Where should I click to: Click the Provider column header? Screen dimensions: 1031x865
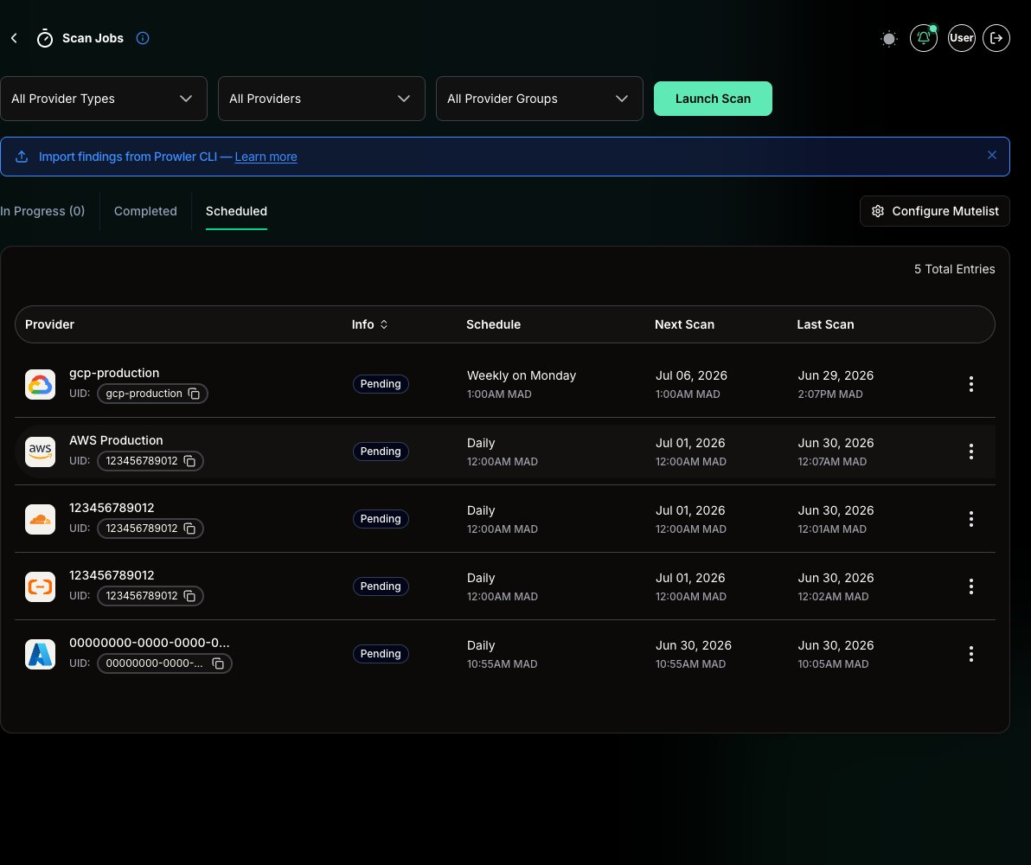pos(49,324)
